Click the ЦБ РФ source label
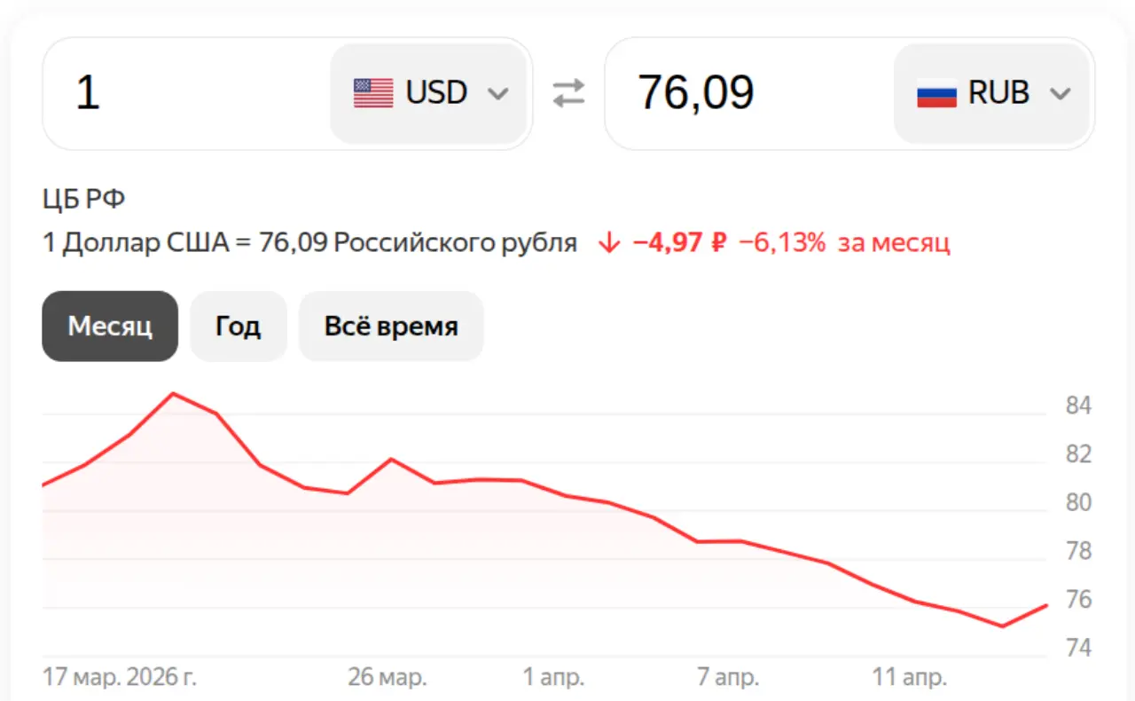Image resolution: width=1135 pixels, height=701 pixels. click(x=83, y=198)
